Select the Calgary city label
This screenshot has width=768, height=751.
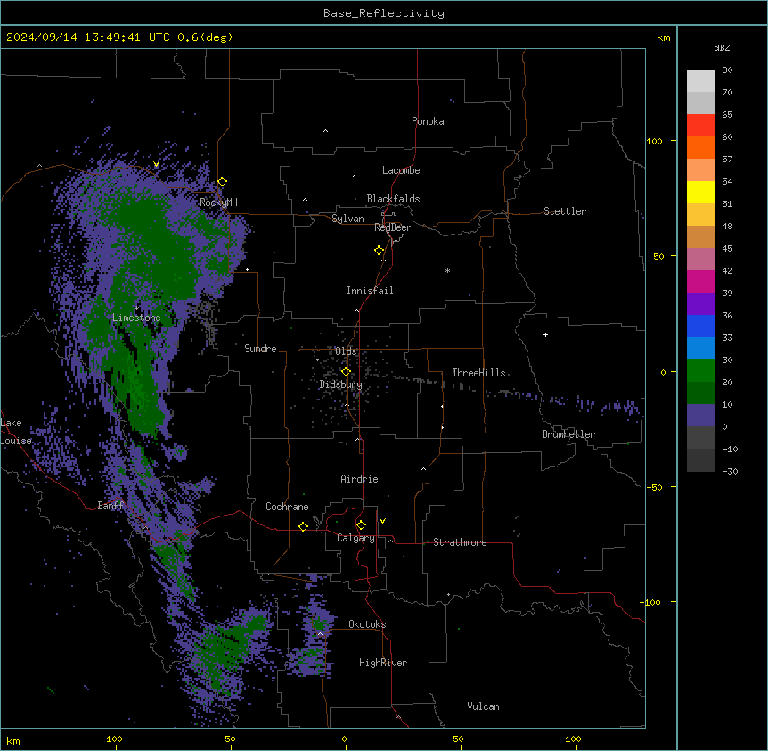click(x=355, y=538)
